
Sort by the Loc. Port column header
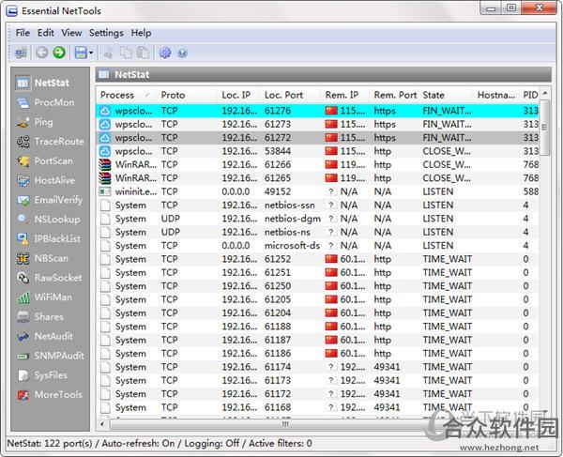[291, 95]
